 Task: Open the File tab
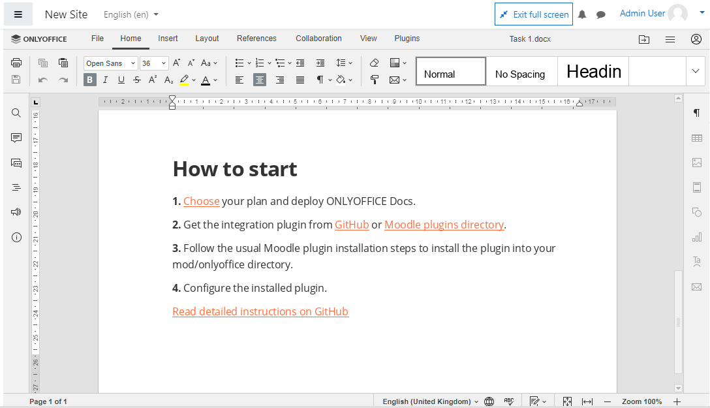(x=97, y=39)
